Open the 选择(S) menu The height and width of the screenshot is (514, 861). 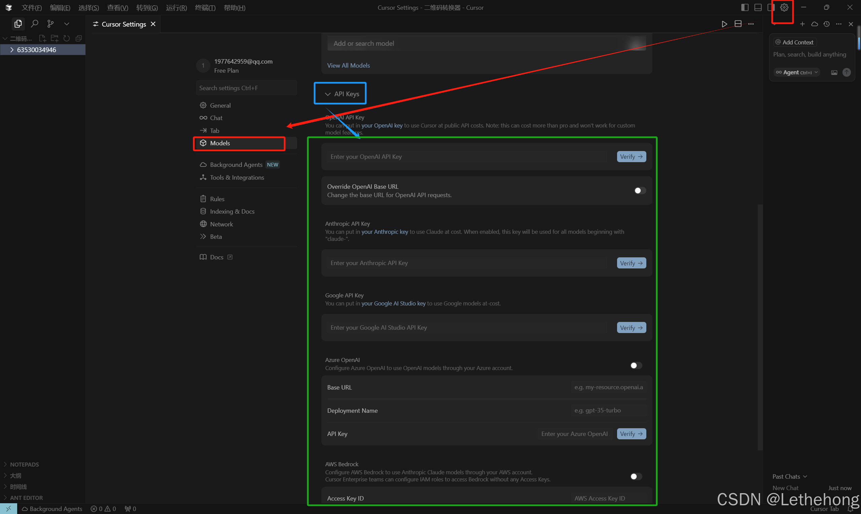click(89, 8)
